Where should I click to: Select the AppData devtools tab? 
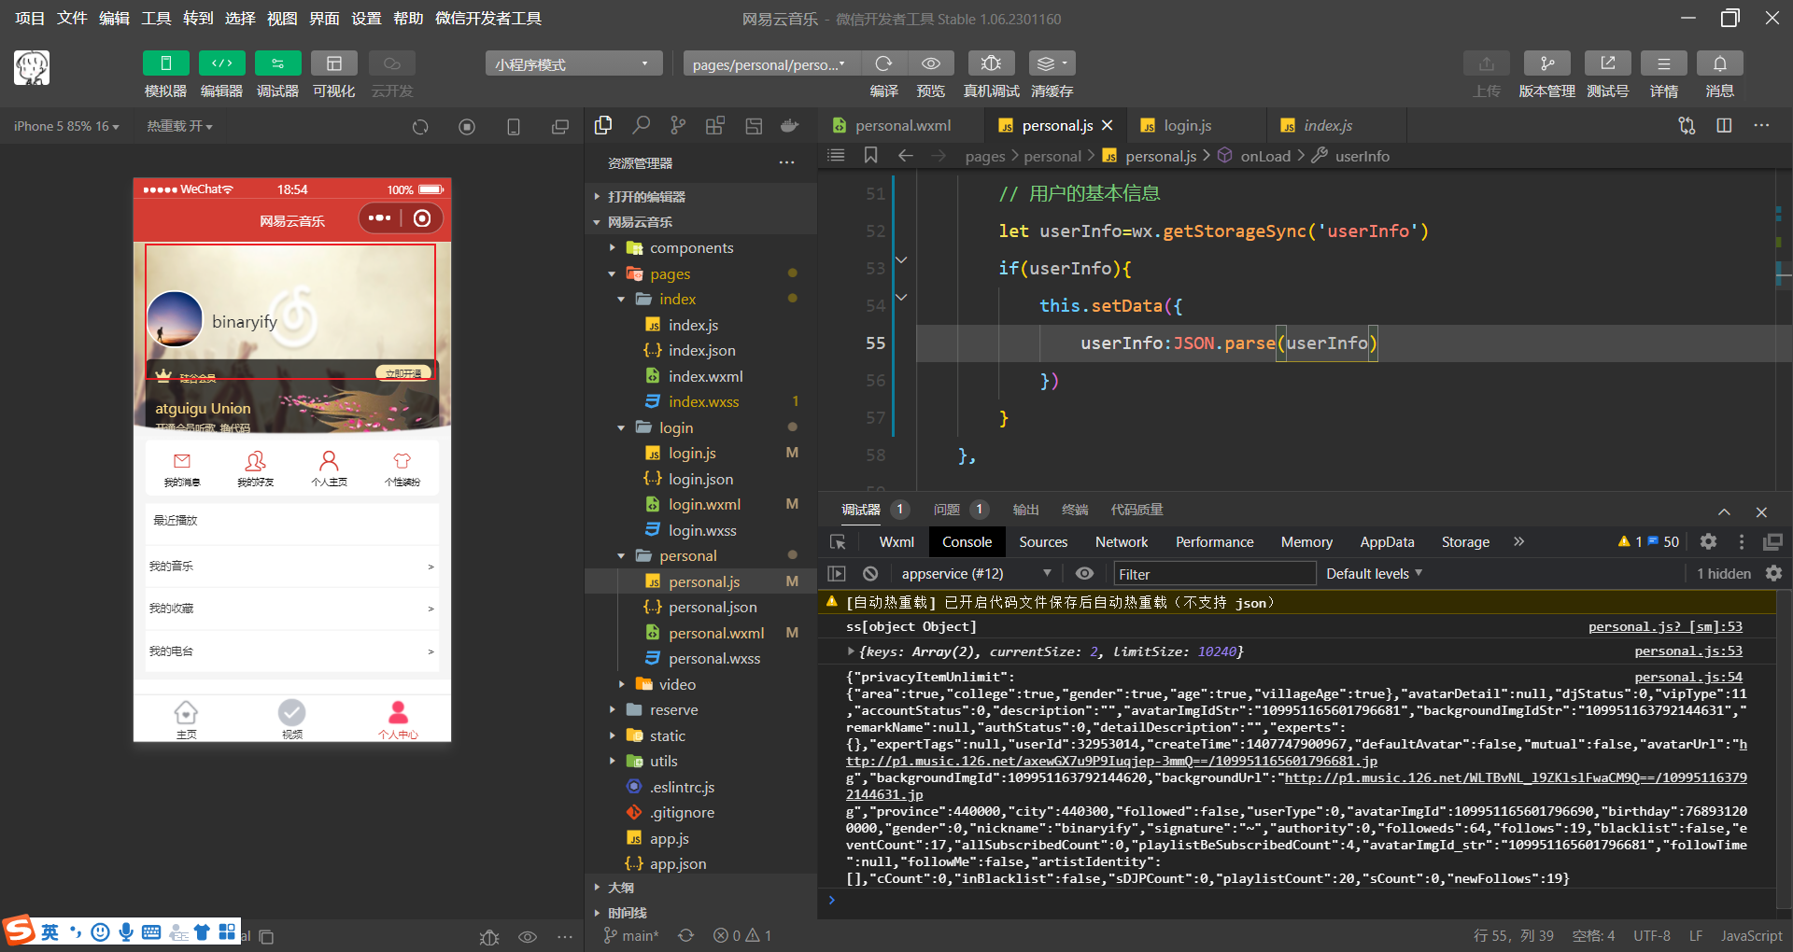[1387, 541]
